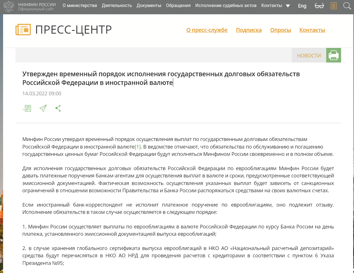
Task: Click the МИНФИН РОССИИ site title
Action: click(37, 5)
